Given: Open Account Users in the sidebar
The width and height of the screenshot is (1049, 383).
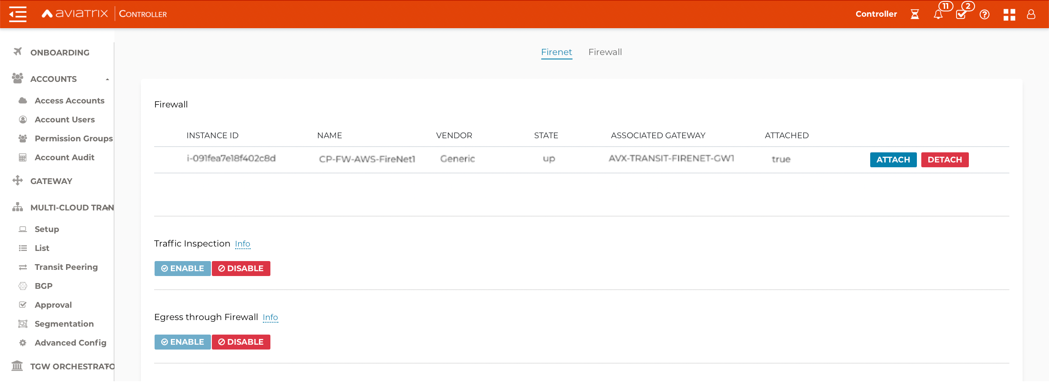Looking at the screenshot, I should [x=65, y=119].
